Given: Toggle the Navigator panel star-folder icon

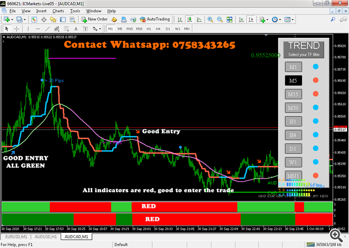Looking at the screenshot, I should tap(53, 20).
